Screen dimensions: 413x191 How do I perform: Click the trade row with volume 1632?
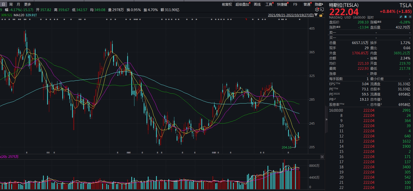370,141
